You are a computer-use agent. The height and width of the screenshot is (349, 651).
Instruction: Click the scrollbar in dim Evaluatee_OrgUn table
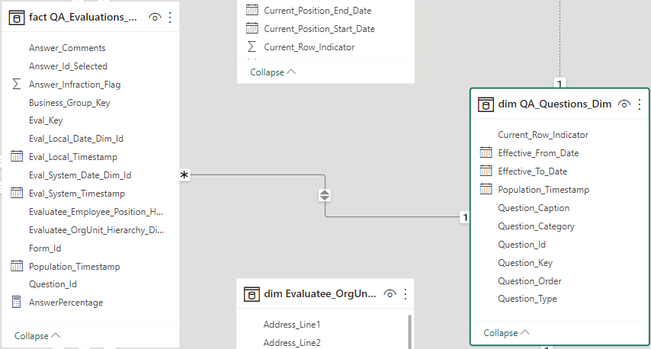point(410,331)
